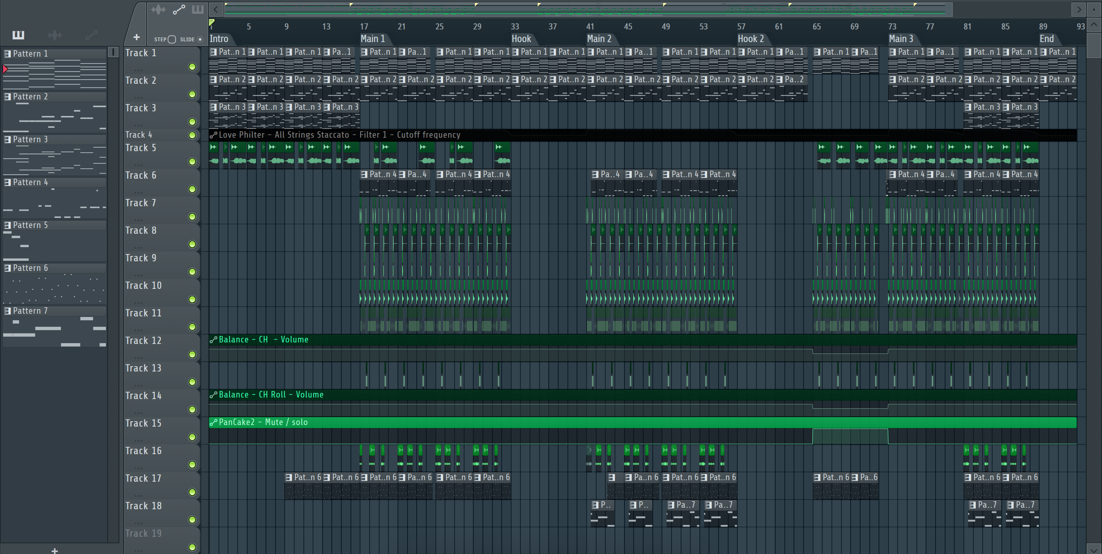Click the plus button above Track 1

pos(137,37)
